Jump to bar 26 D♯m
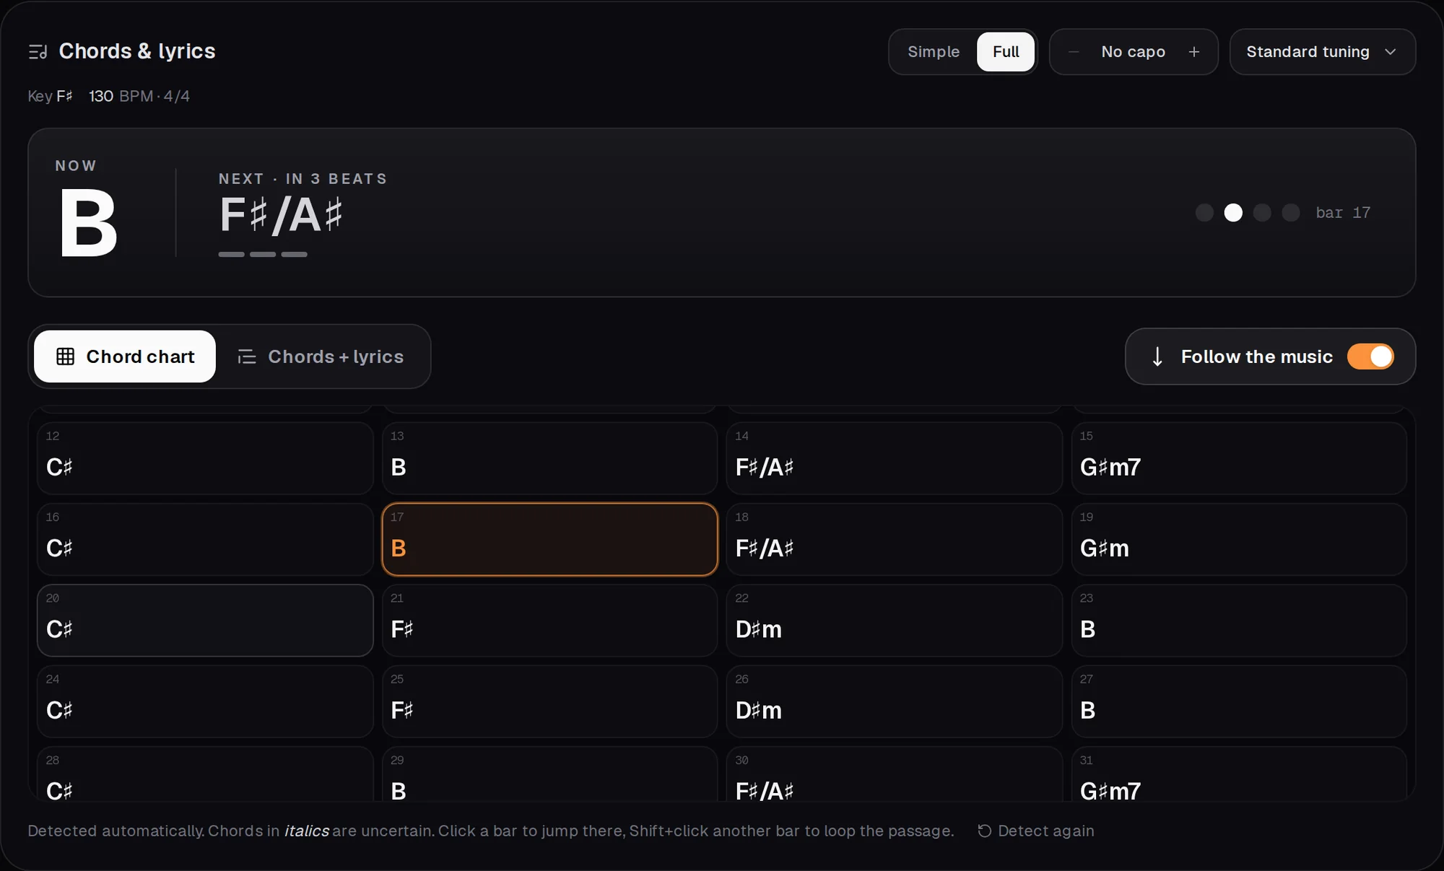The height and width of the screenshot is (871, 1444). [x=894, y=701]
